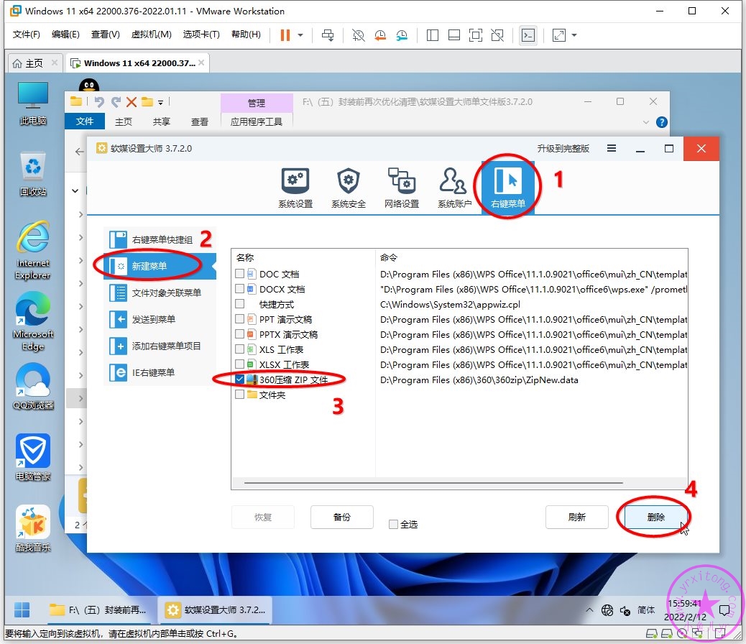Uncheck the 360压缩 ZIP 文件 checkbox
This screenshot has height=644, width=746.
[240, 379]
